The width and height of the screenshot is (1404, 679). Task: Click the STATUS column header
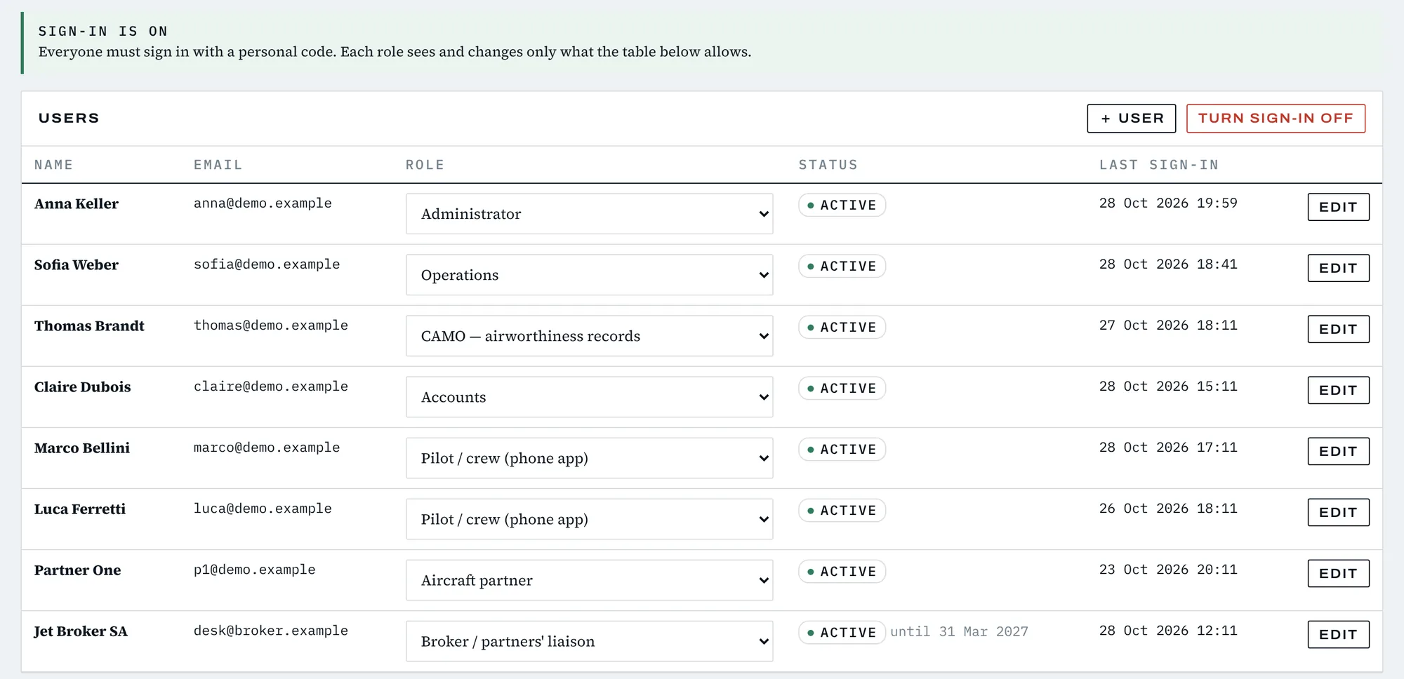(x=828, y=165)
